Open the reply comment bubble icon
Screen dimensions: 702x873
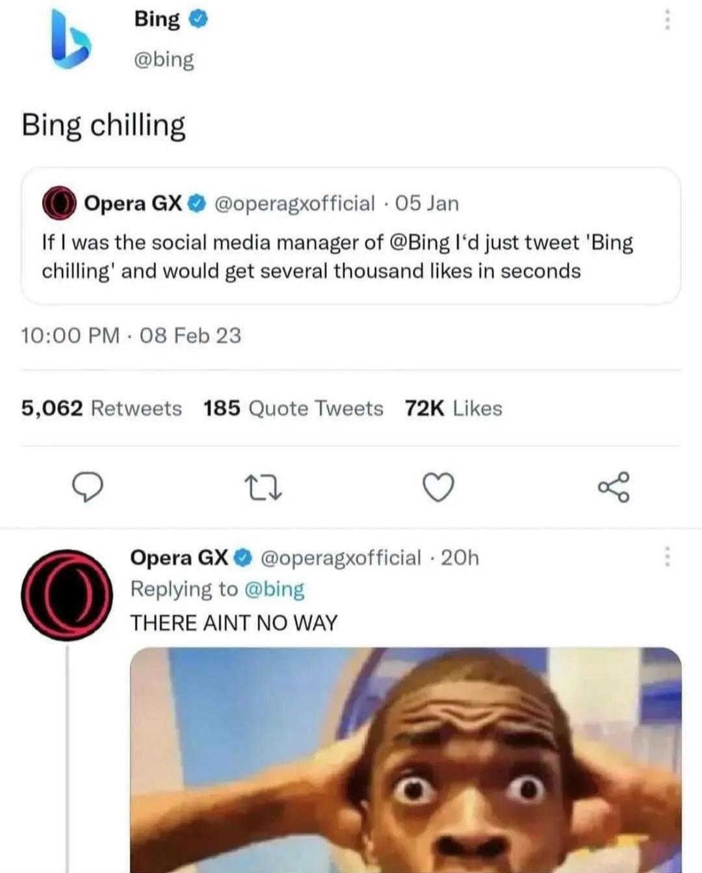(x=87, y=487)
